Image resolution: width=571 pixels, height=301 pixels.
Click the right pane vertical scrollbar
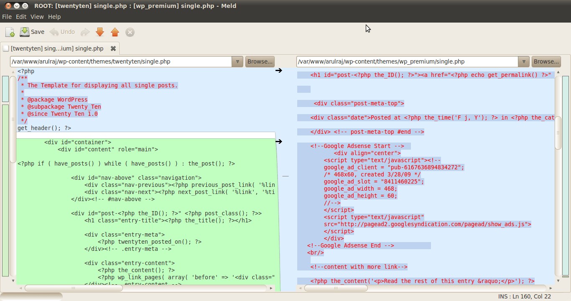click(x=558, y=133)
